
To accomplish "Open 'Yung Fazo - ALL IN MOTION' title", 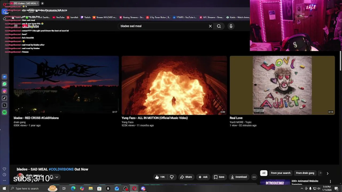I will 155,118.
